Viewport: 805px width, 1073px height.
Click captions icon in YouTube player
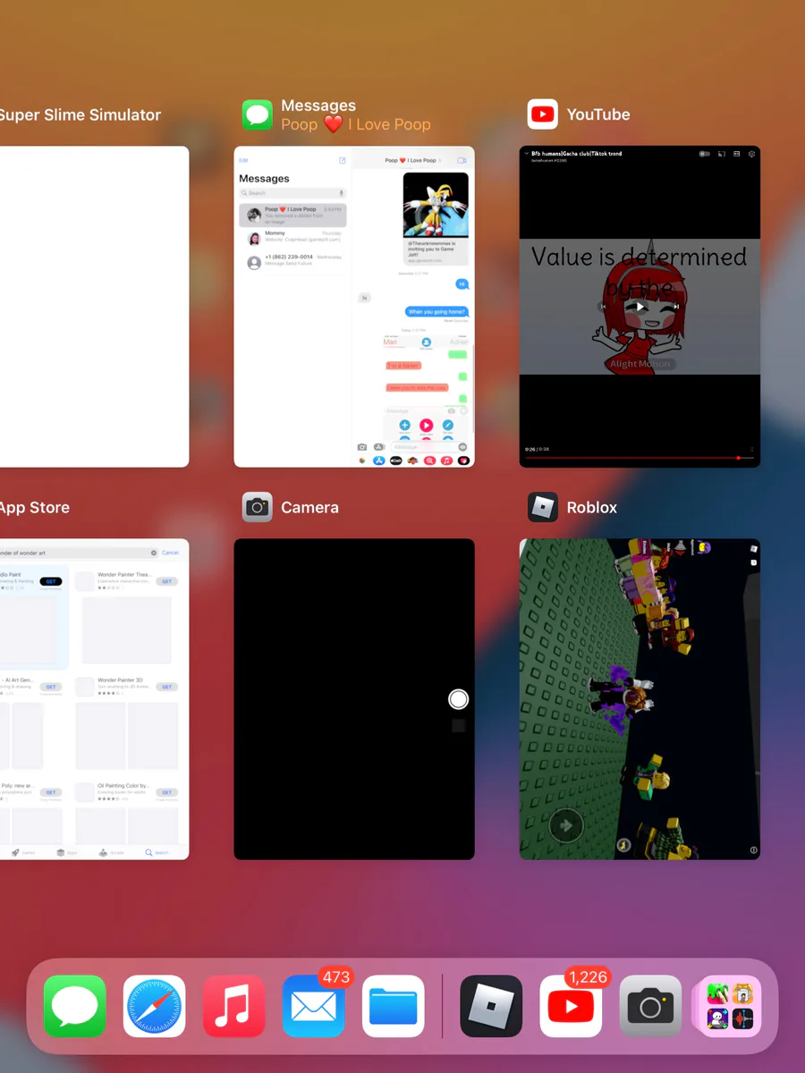[737, 154]
